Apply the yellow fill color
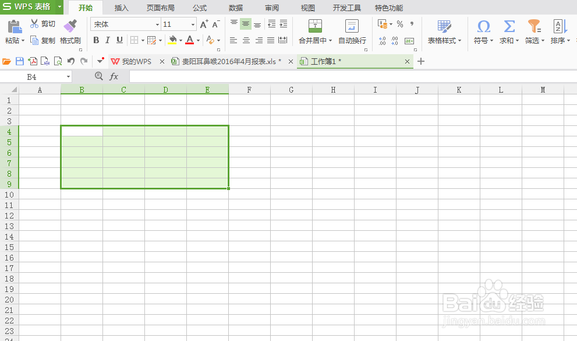The height and width of the screenshot is (341, 577). pos(172,40)
